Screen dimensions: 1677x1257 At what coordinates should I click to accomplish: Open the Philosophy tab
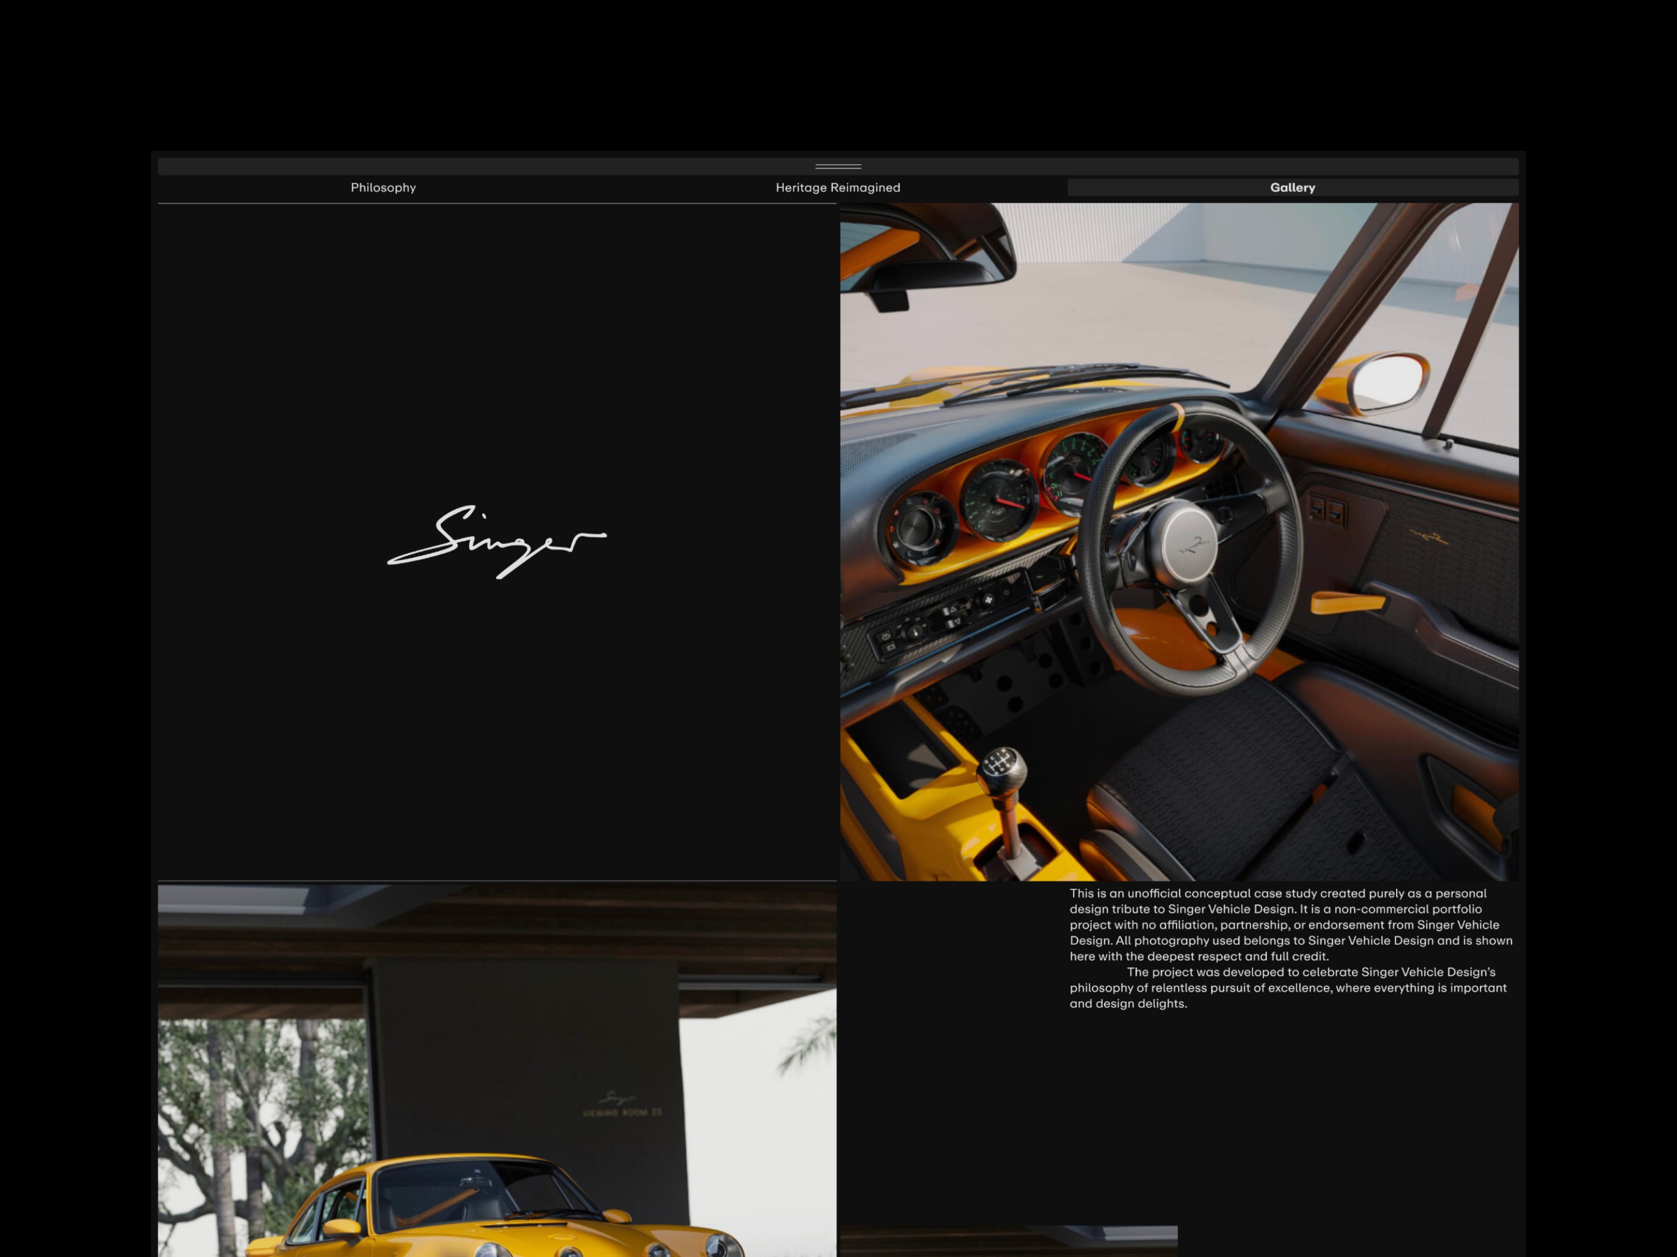coord(383,187)
